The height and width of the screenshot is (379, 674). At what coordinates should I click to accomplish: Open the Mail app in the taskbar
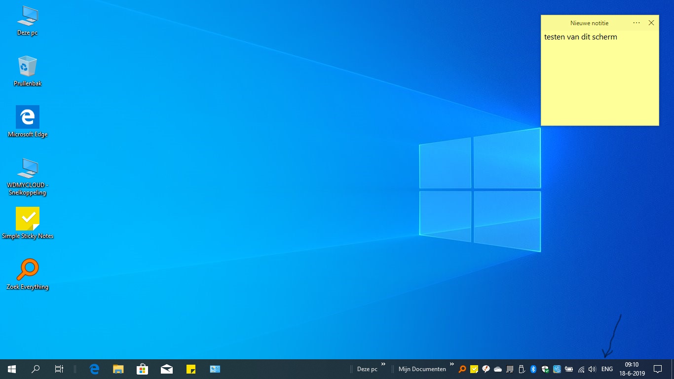(x=167, y=369)
